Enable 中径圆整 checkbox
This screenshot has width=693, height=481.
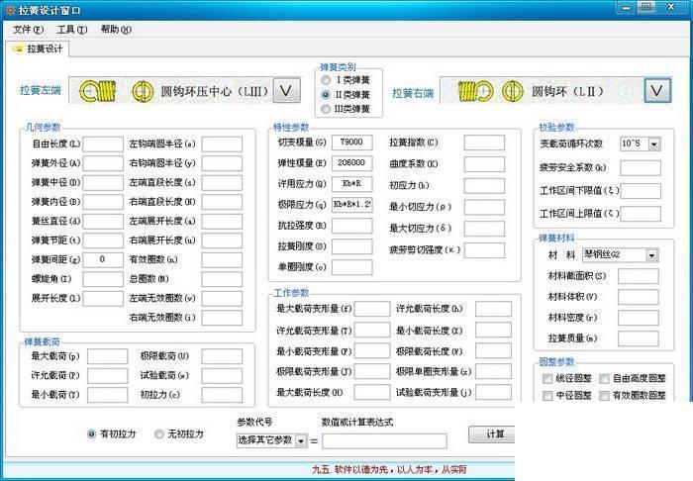(547, 395)
